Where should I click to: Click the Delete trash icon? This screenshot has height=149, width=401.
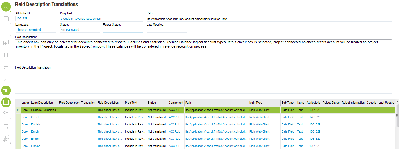6,55
